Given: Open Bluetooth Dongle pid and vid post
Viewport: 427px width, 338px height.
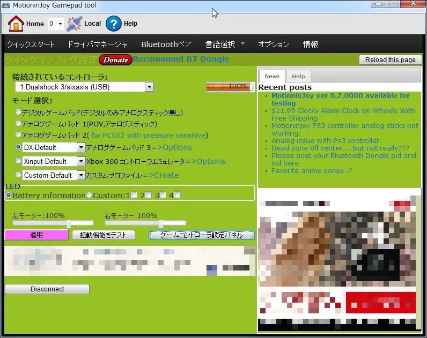Looking at the screenshot, I should (344, 159).
